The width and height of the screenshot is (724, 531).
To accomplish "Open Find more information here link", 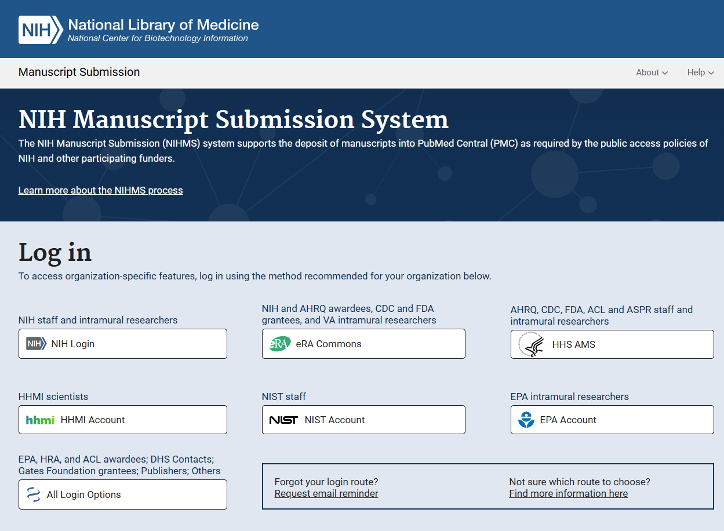I will click(569, 493).
